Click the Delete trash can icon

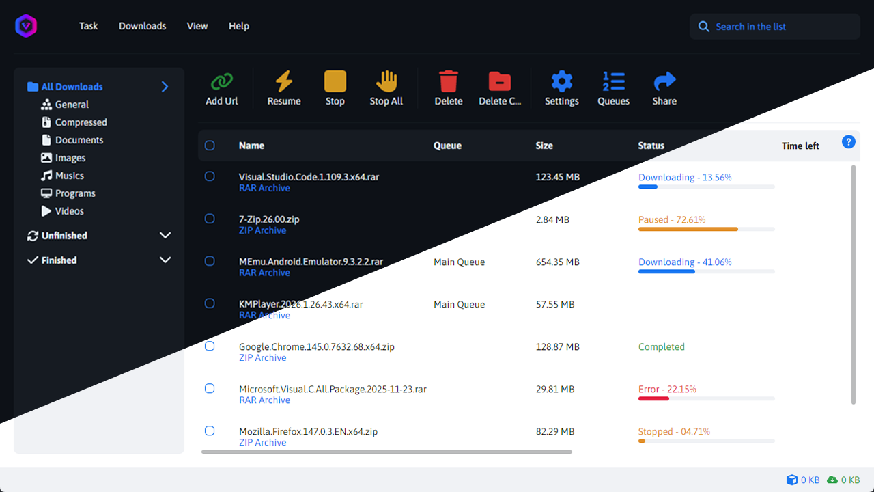click(x=448, y=82)
